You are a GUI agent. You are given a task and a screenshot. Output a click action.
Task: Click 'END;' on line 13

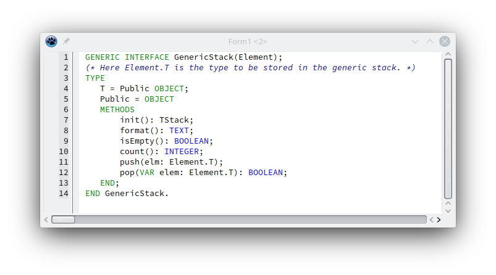pyautogui.click(x=109, y=183)
